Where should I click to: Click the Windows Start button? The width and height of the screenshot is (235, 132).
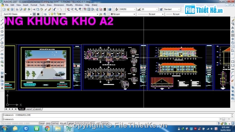4,129
